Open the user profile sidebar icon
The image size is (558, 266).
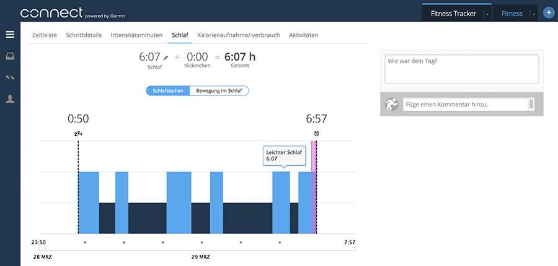(x=10, y=99)
